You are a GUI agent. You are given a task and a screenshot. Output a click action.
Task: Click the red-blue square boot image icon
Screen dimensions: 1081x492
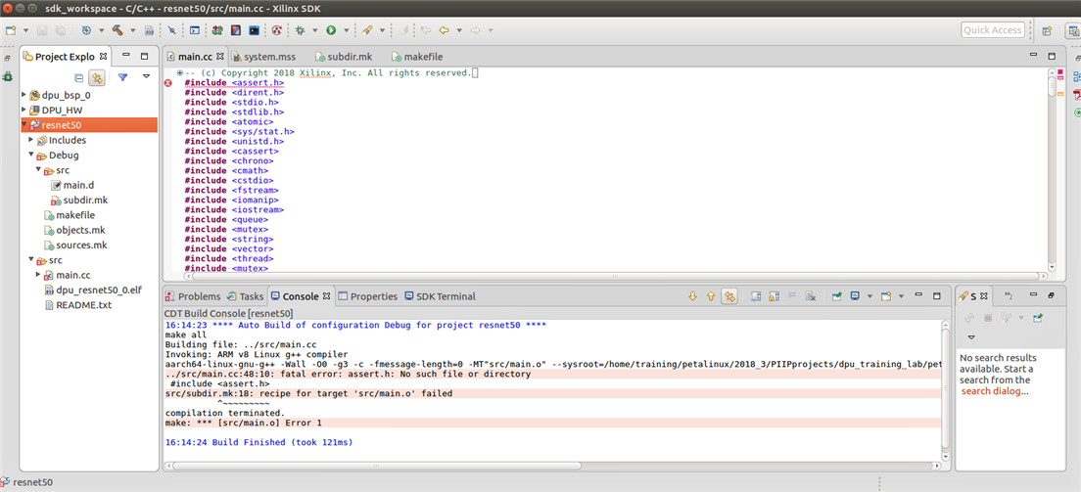point(236,30)
